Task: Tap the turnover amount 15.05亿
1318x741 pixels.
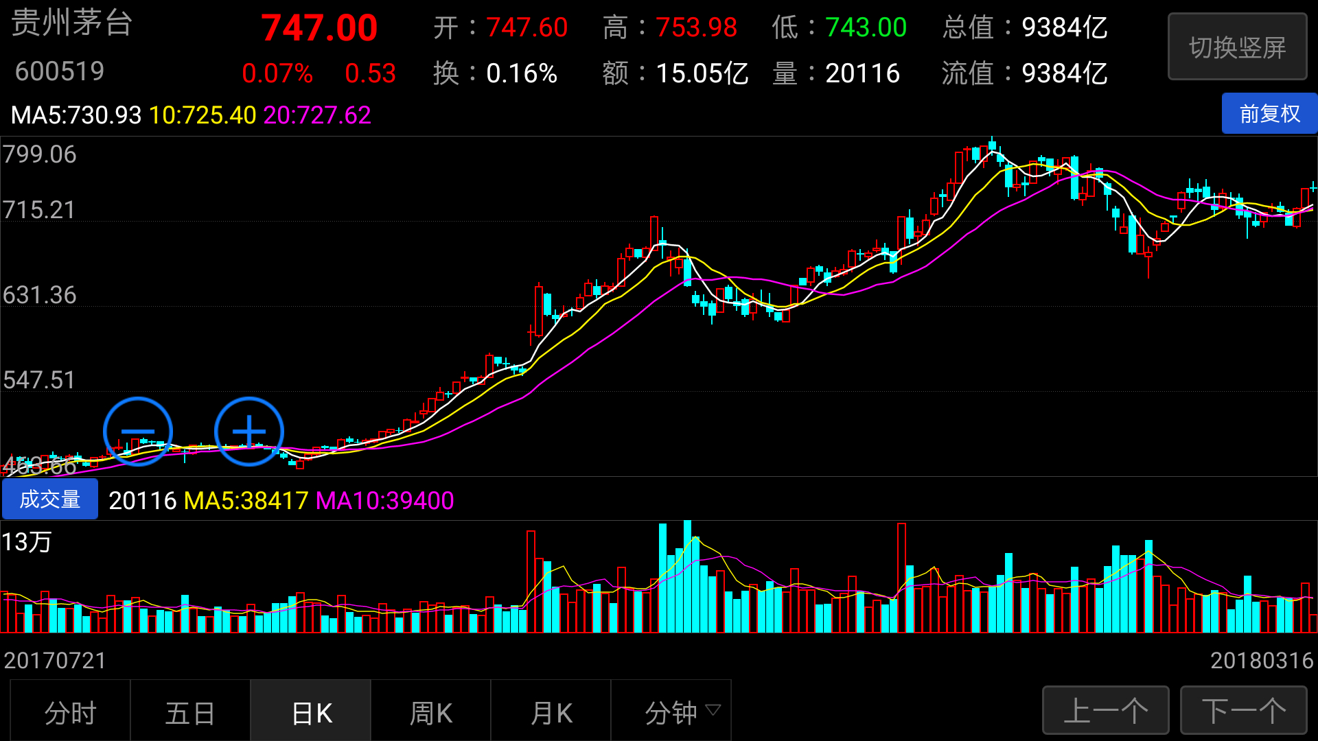Action: coord(702,73)
